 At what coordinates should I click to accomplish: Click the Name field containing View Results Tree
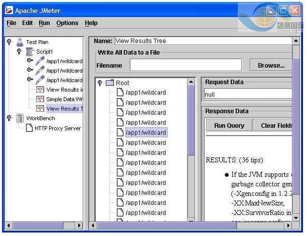pyautogui.click(x=204, y=41)
